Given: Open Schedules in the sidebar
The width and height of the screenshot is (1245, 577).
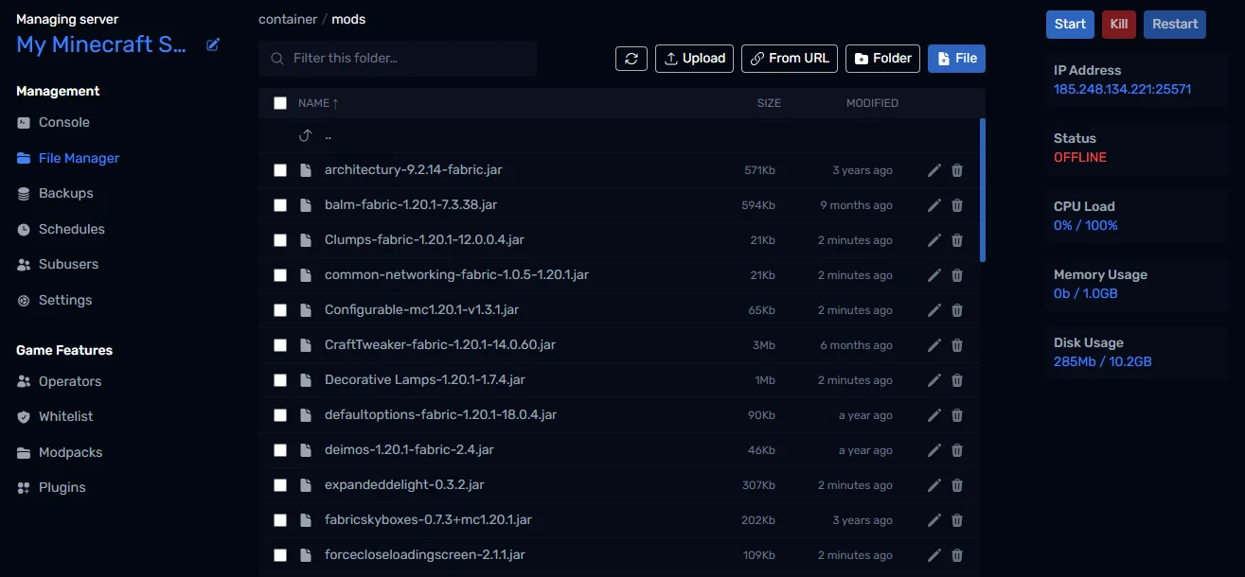Looking at the screenshot, I should pyautogui.click(x=61, y=229).
